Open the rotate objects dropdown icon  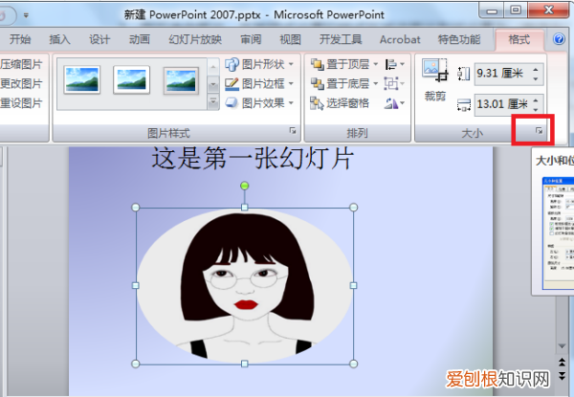point(394,103)
